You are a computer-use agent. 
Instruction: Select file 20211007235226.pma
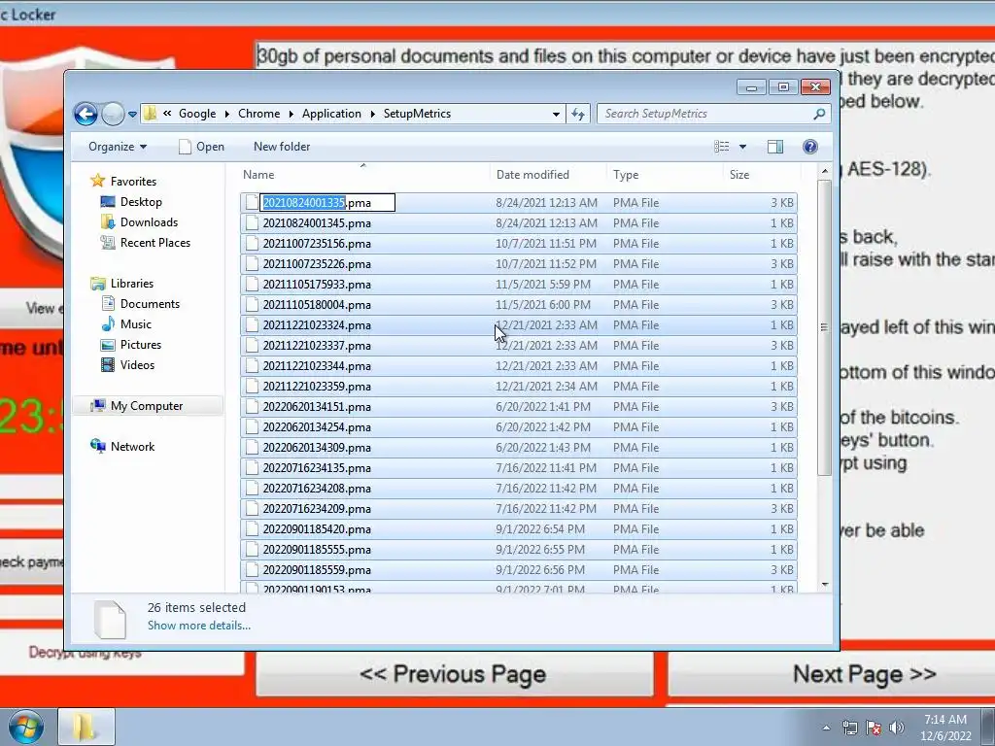519,264
